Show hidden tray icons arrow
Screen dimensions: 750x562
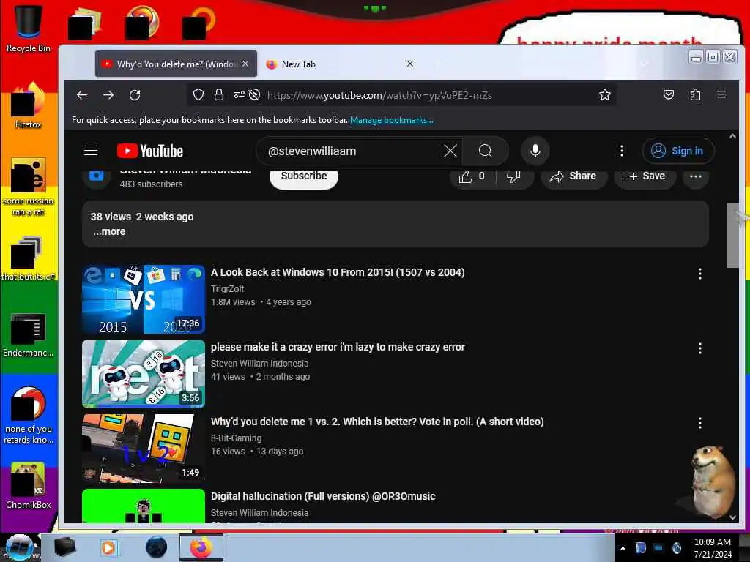(623, 548)
